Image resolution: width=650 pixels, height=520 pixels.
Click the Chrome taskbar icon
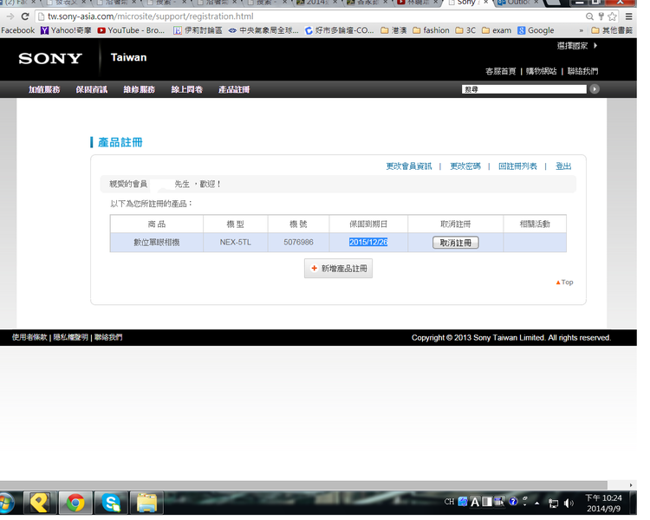pos(75,503)
